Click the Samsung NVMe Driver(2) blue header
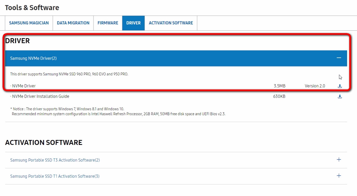This screenshot has width=357, height=196. click(176, 58)
